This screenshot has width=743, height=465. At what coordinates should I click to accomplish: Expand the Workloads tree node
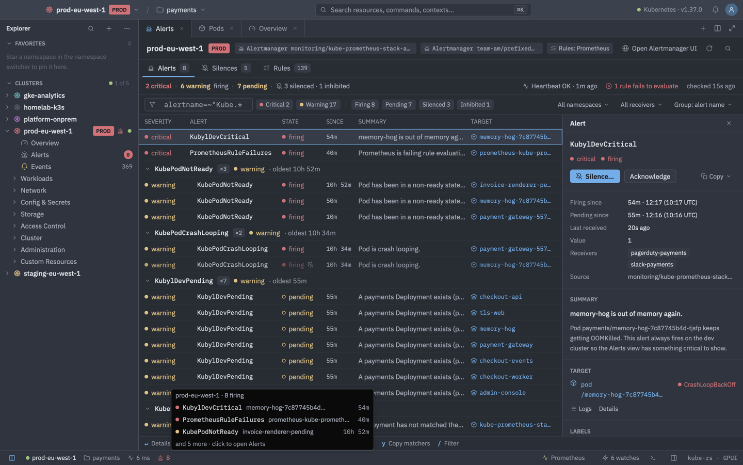pos(14,179)
